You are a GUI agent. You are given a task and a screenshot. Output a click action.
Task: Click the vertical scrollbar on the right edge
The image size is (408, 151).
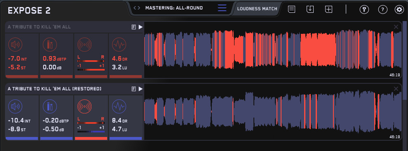(x=405, y=60)
